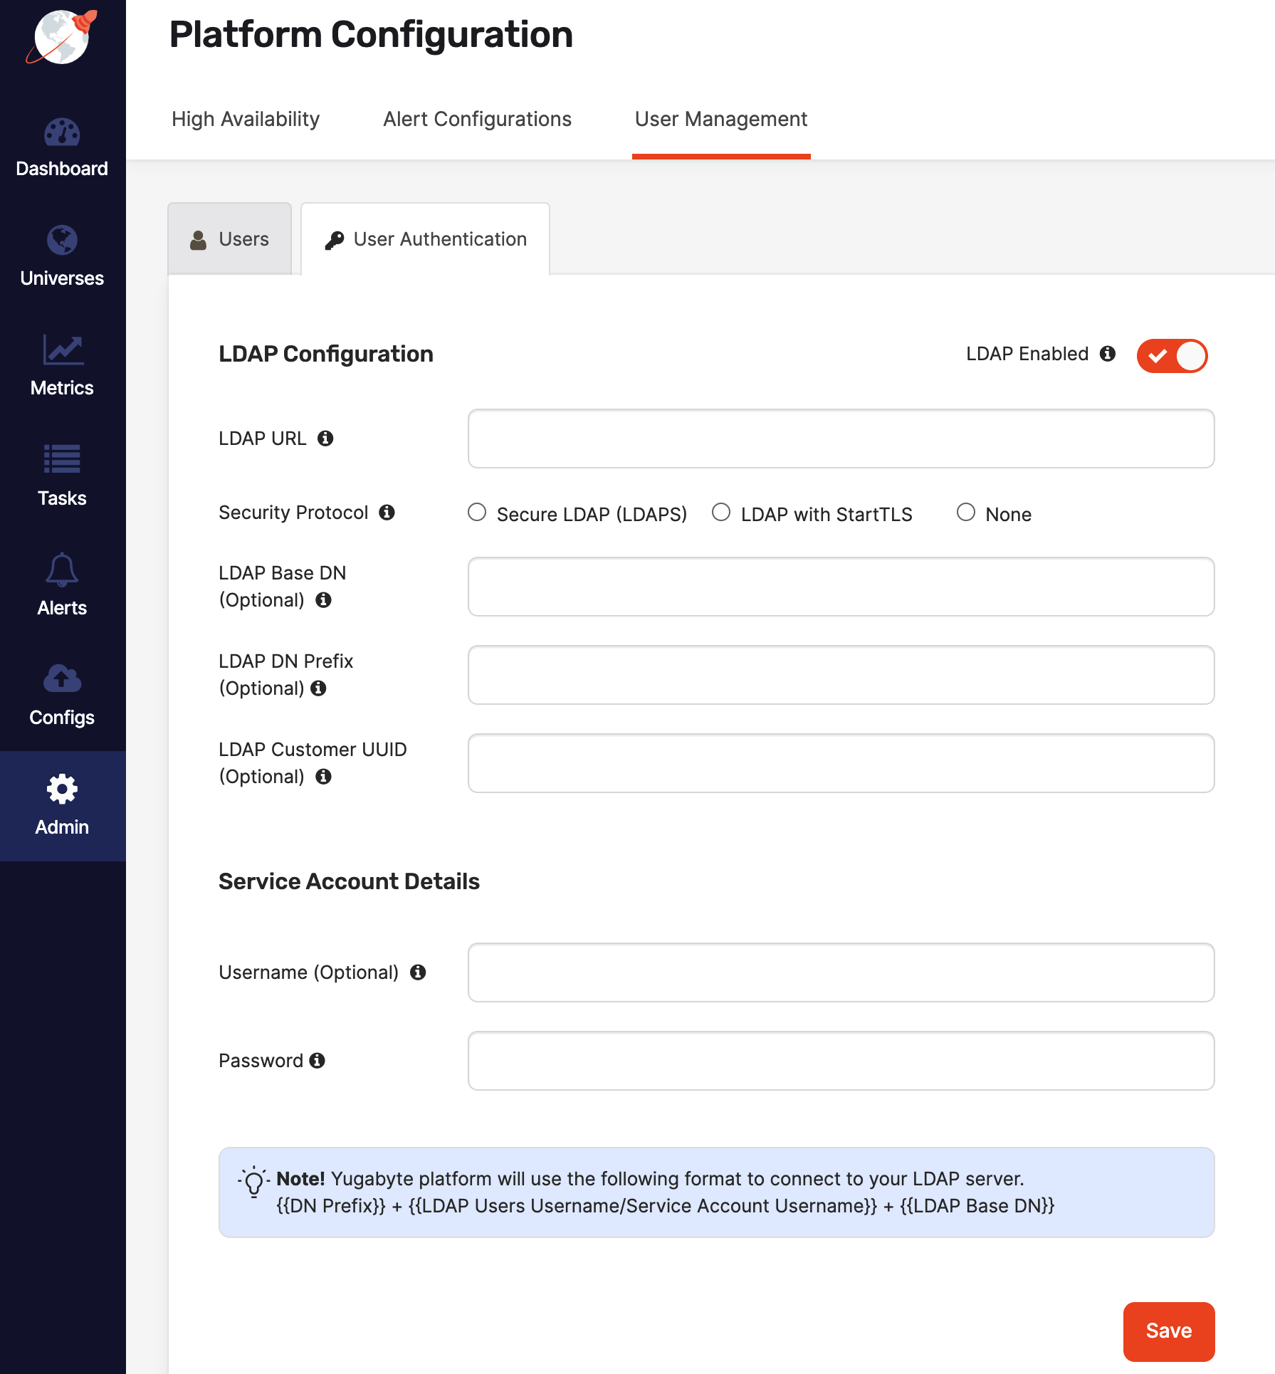This screenshot has height=1374, width=1275.
Task: Click the service account Password input field
Action: 841,1061
